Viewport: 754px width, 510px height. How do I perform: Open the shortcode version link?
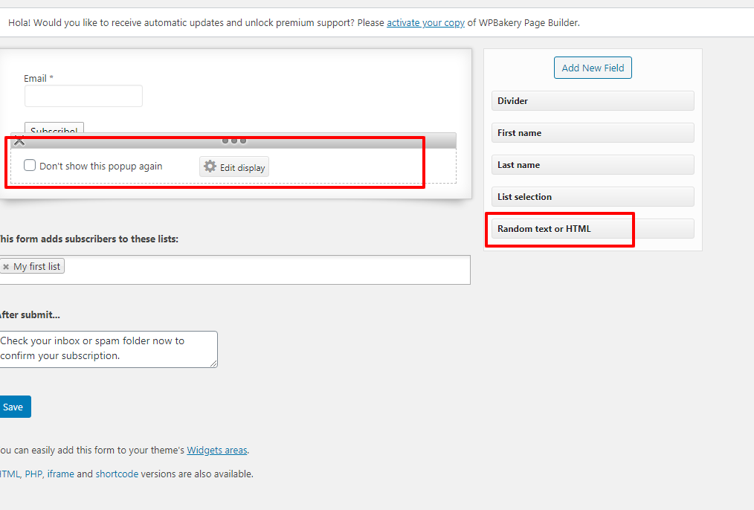[x=117, y=474]
